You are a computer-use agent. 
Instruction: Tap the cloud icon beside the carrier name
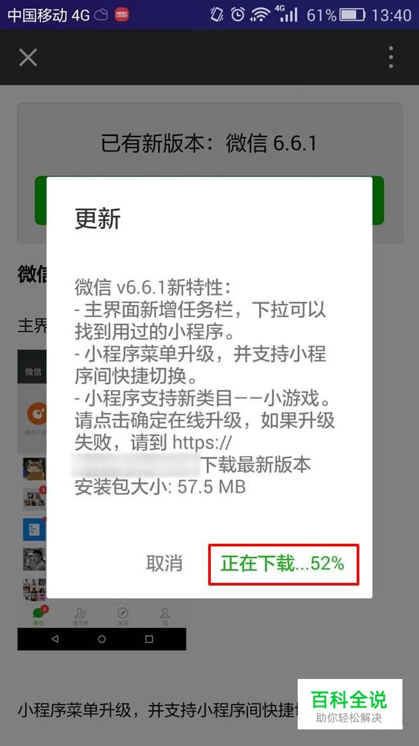click(101, 15)
